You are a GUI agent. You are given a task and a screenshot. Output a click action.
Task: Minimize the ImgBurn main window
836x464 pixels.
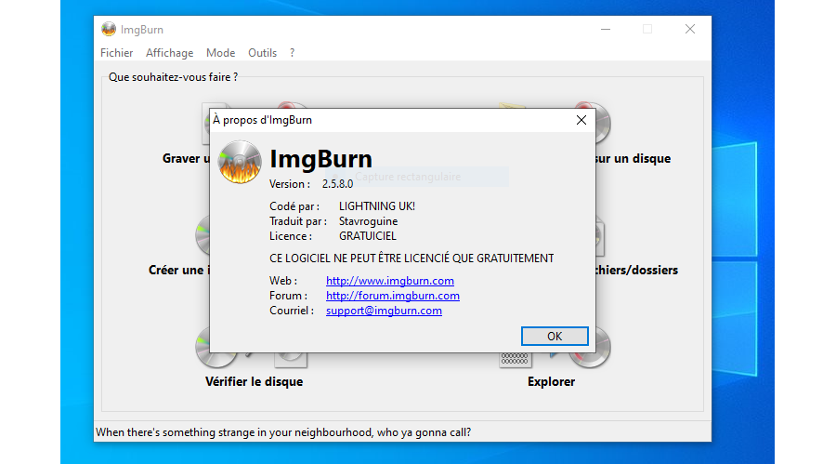[x=606, y=30]
